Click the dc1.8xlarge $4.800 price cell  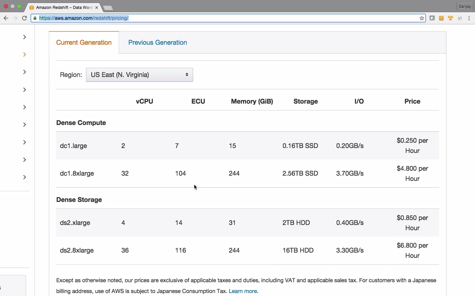pyautogui.click(x=412, y=174)
